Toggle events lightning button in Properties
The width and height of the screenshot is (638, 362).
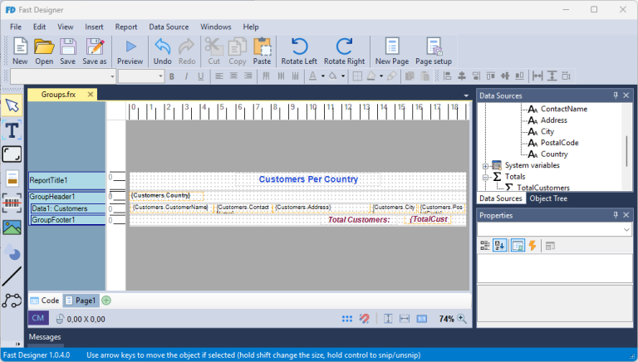point(532,246)
